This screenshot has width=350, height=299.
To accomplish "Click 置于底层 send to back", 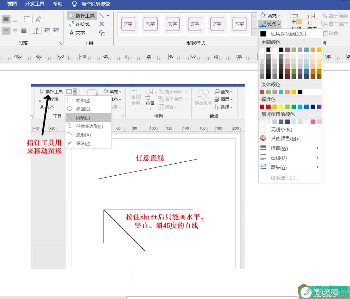I will click(335, 24).
